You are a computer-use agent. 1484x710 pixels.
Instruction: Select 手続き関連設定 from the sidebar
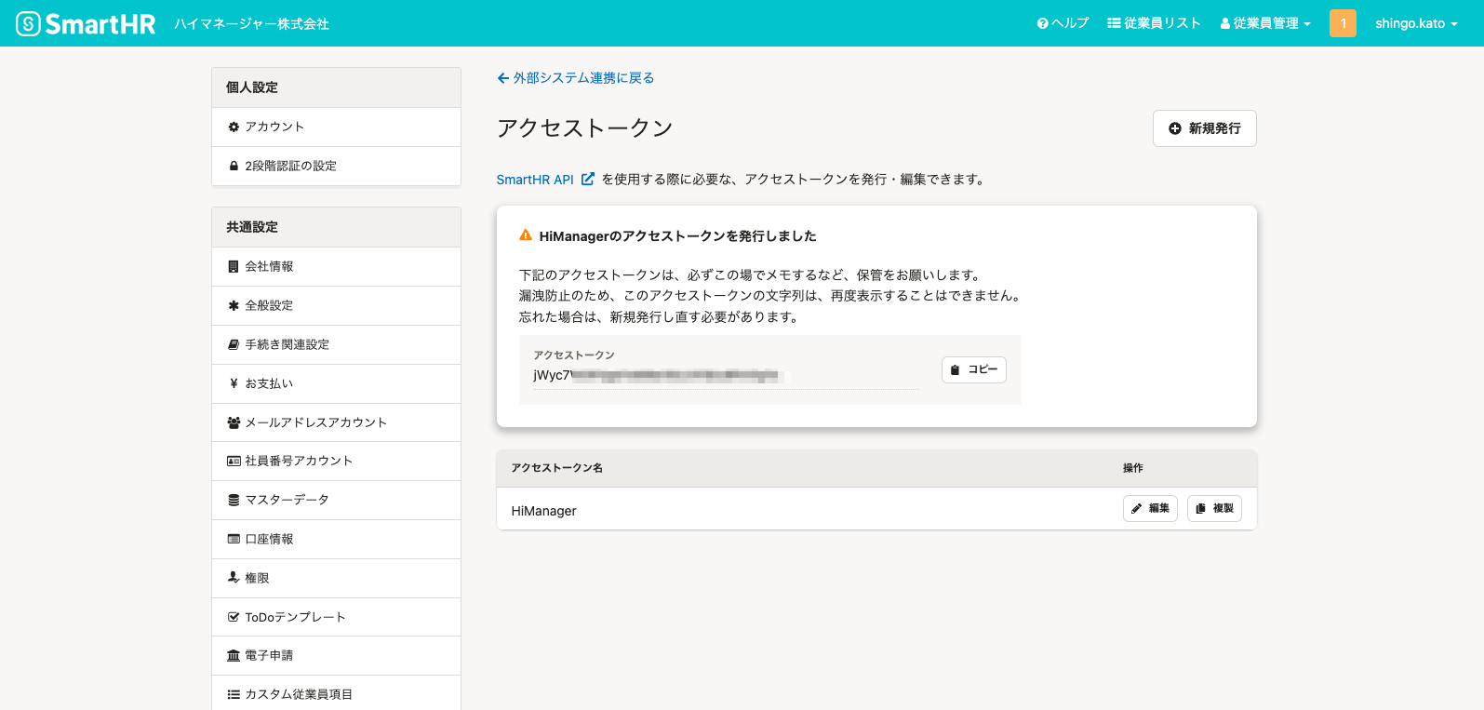tap(287, 344)
